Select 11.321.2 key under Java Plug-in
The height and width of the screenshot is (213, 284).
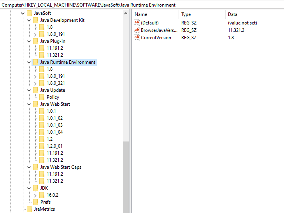click(55, 55)
